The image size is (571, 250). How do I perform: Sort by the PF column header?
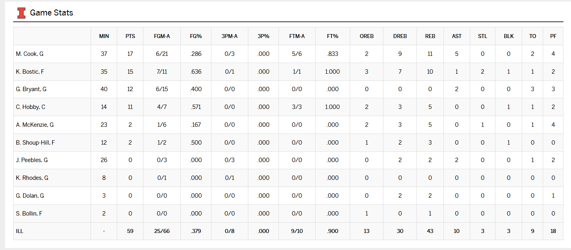pos(553,36)
